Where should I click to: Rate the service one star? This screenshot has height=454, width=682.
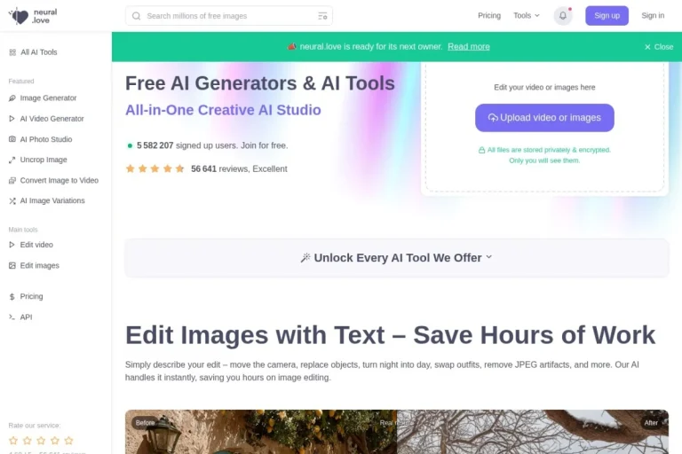coord(13,441)
